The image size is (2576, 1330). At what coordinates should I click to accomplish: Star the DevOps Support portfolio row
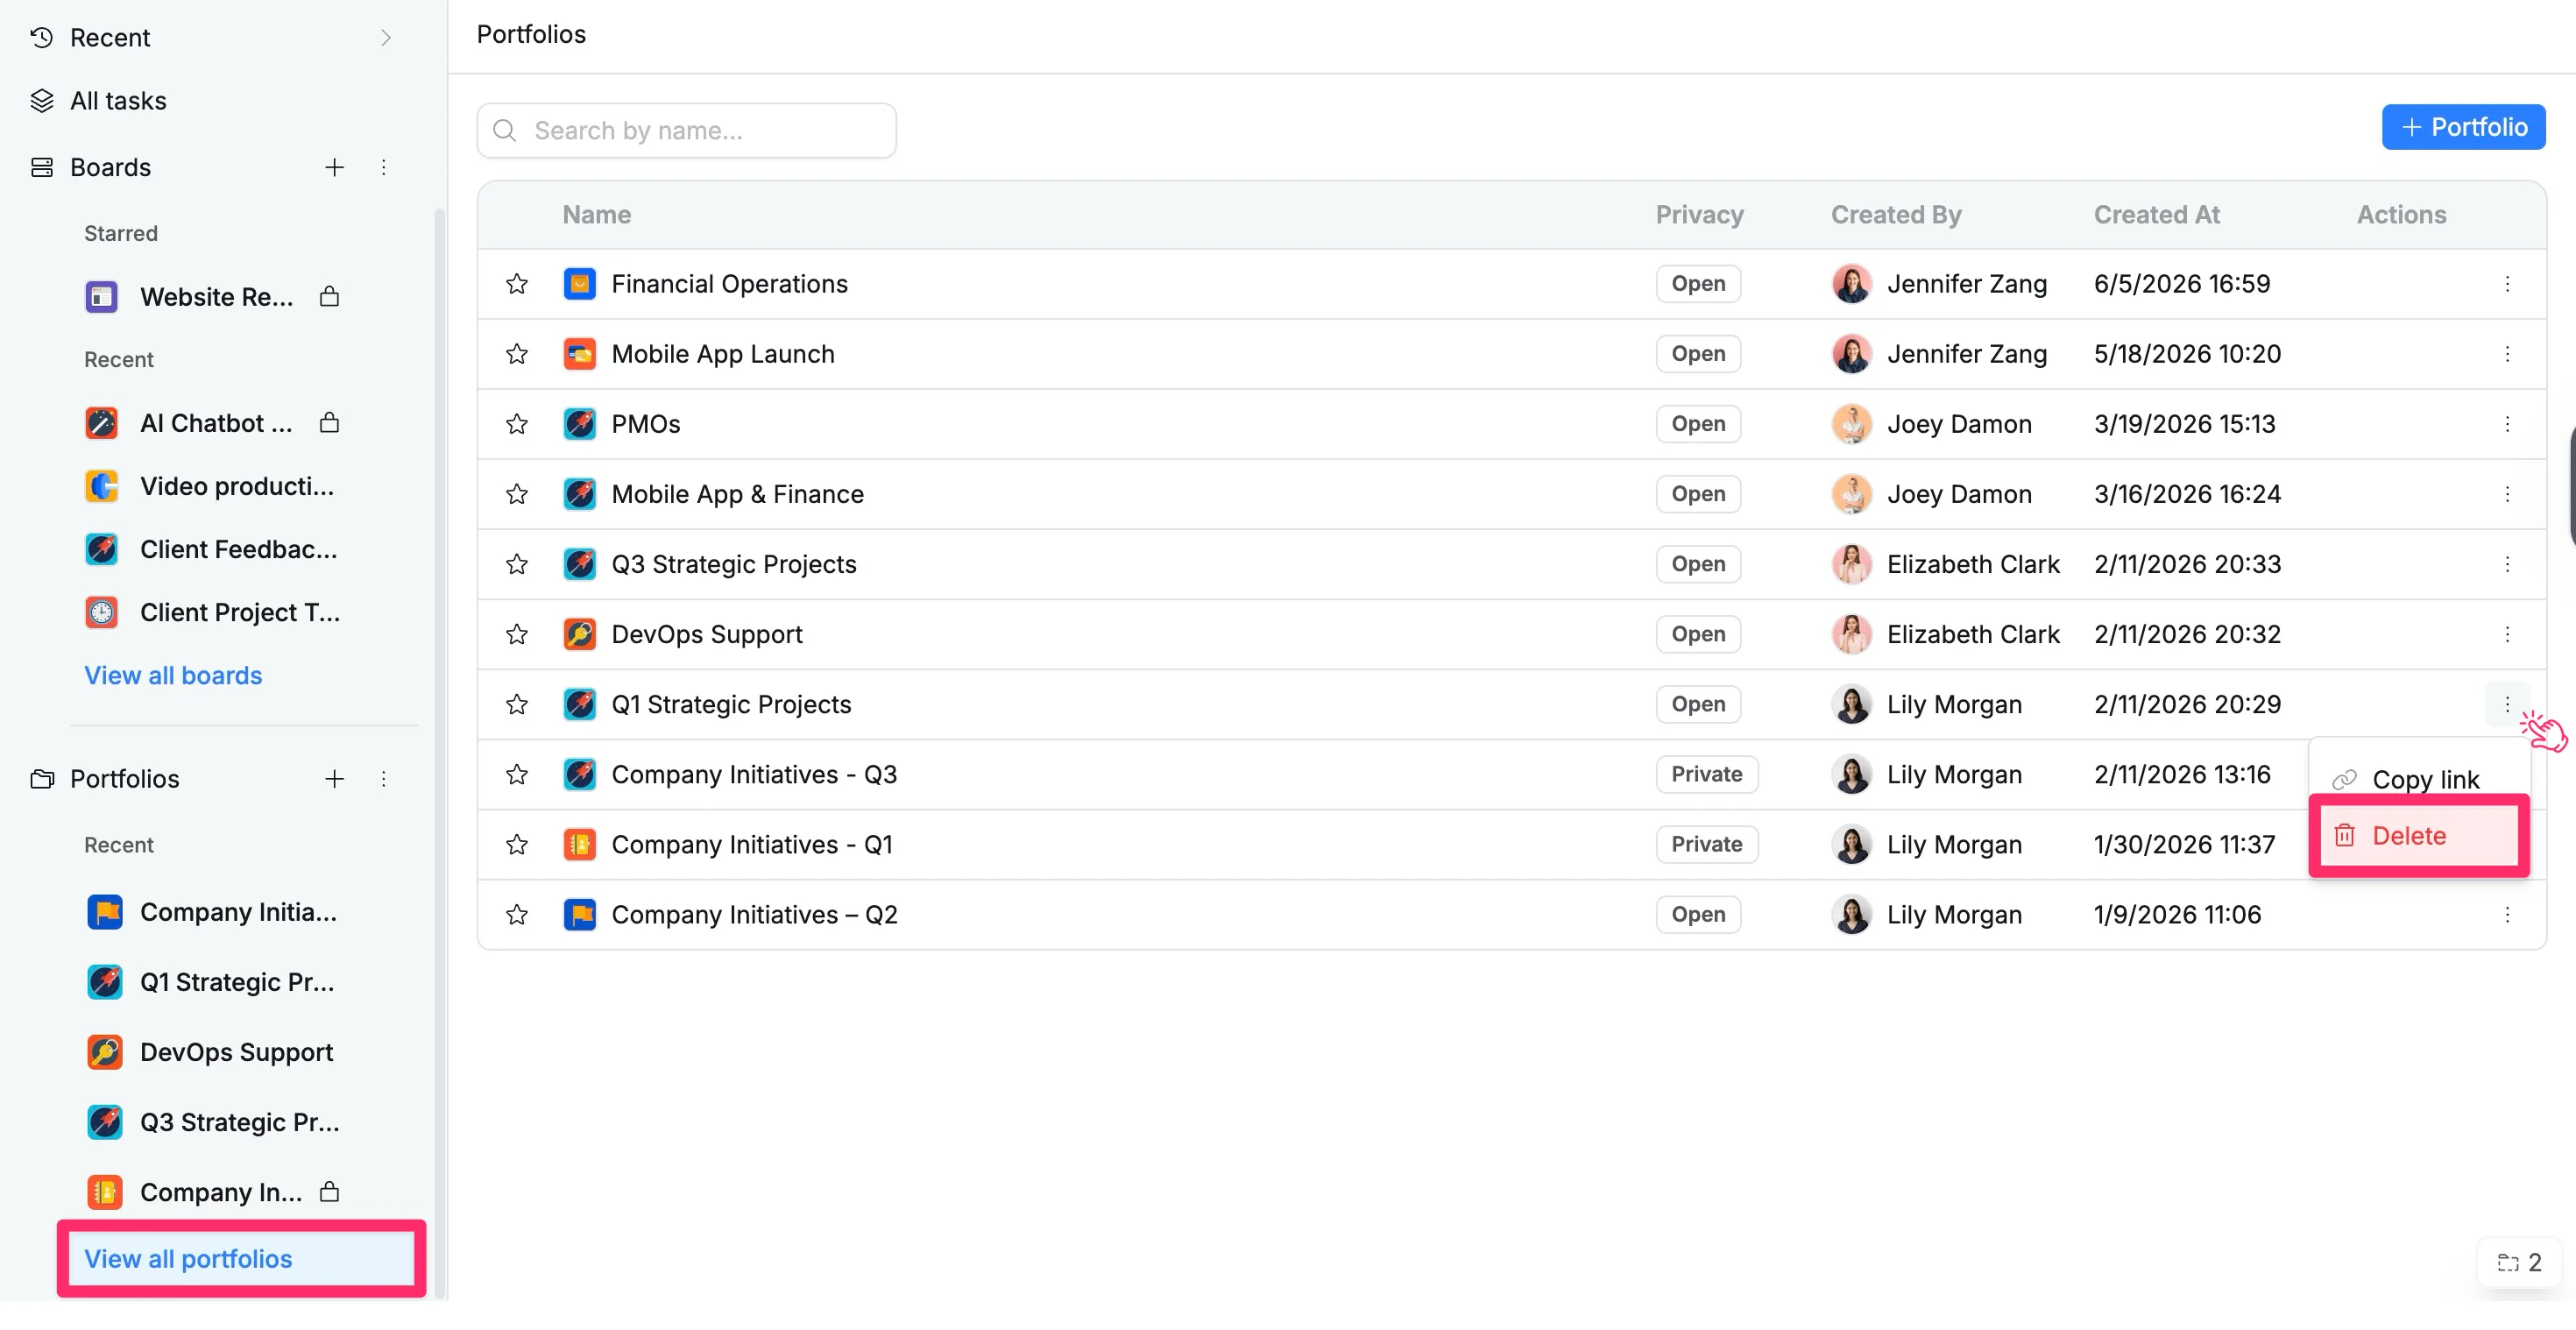point(516,634)
